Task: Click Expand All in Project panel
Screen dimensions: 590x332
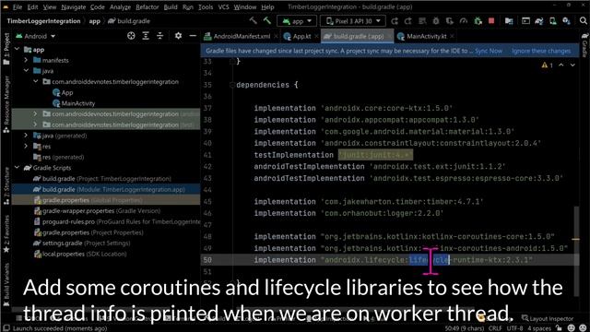Action: tap(146, 36)
